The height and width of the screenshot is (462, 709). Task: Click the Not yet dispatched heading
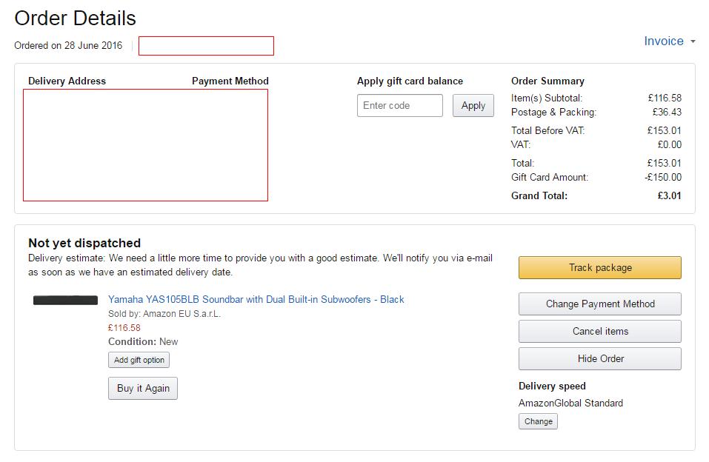pos(84,243)
